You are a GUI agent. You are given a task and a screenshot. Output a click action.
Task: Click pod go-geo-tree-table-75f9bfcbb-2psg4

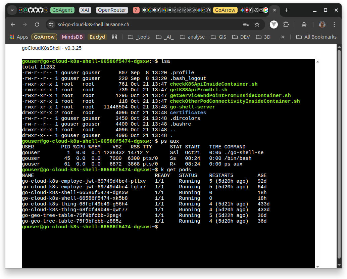[72, 216]
